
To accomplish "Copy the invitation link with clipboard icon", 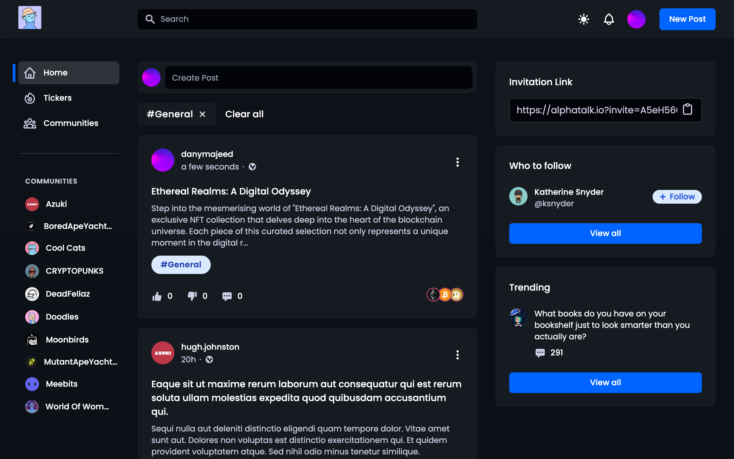I will click(x=687, y=109).
